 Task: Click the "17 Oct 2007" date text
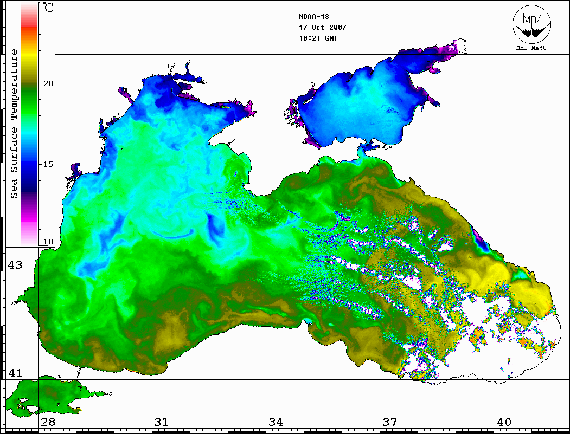pos(323,28)
